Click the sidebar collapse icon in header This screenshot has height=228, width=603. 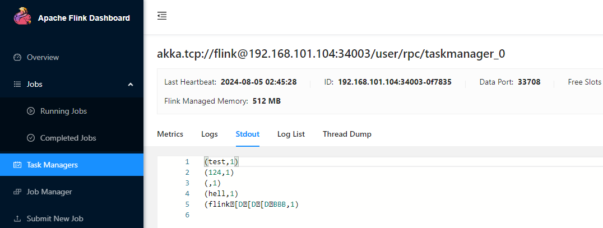point(162,16)
